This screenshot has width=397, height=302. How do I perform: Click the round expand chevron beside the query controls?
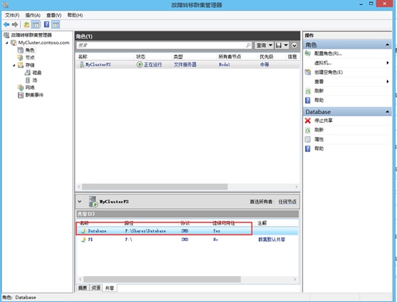[x=295, y=45]
